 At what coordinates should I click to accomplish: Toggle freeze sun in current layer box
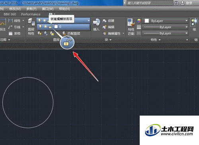point(45,21)
